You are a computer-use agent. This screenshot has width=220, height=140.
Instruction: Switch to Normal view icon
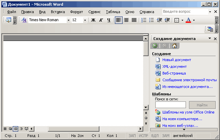pos(5,129)
